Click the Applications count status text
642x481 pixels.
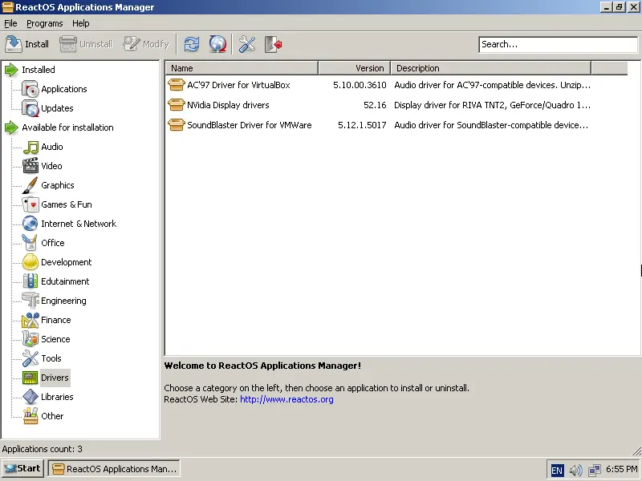pyautogui.click(x=43, y=449)
